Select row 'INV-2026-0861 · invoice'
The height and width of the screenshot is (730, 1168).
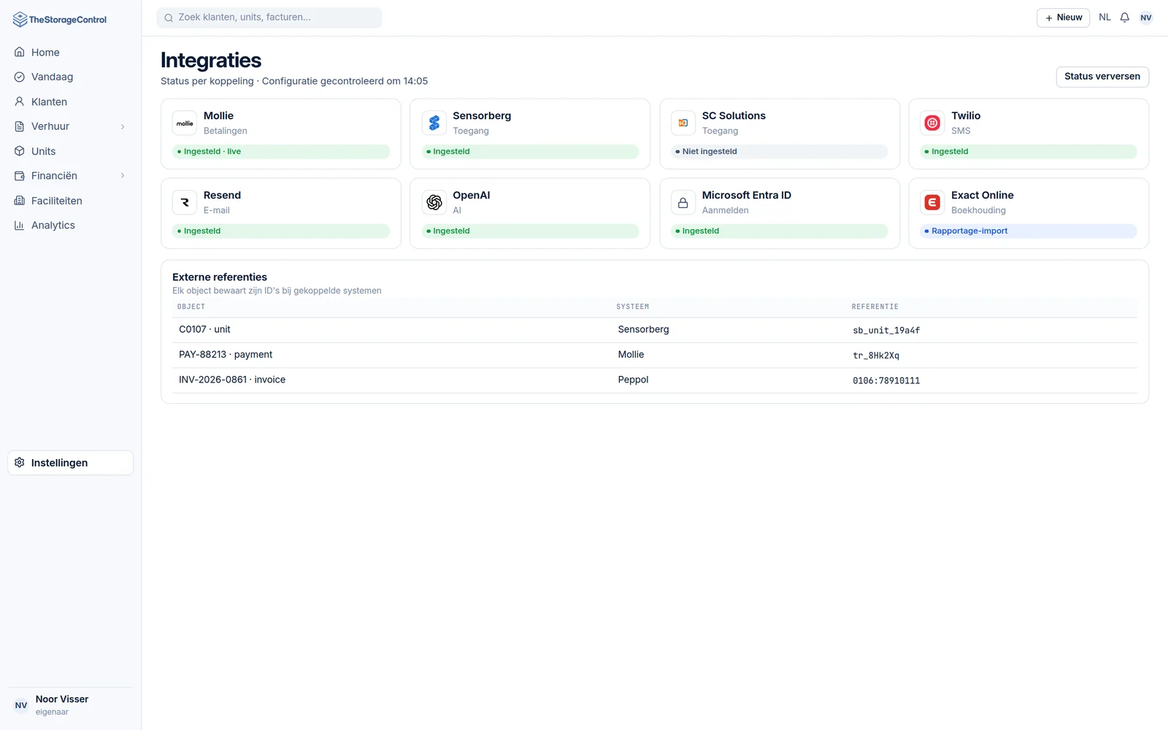click(x=655, y=380)
